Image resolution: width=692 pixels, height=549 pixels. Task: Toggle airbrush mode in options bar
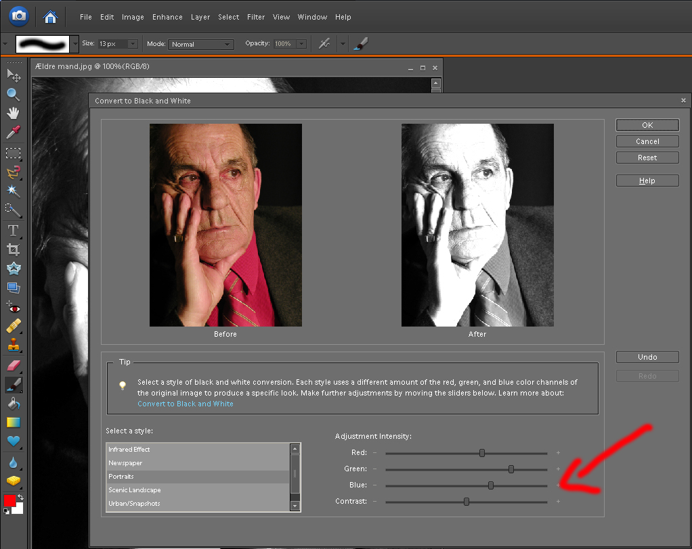point(324,44)
